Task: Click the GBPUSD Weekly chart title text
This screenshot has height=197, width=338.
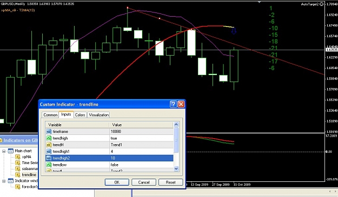Action: 13,4
